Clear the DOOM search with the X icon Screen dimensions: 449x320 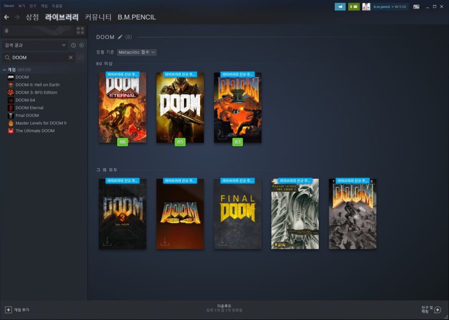pos(70,57)
